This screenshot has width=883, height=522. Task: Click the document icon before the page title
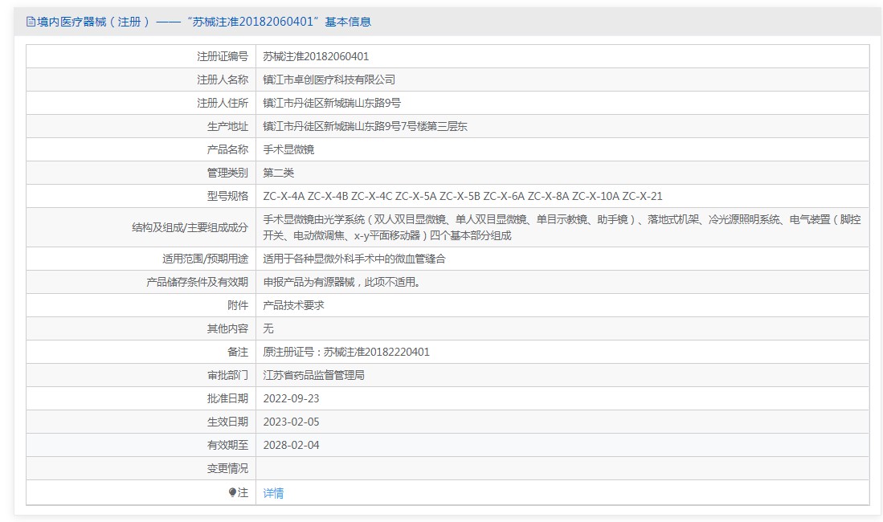[x=31, y=22]
